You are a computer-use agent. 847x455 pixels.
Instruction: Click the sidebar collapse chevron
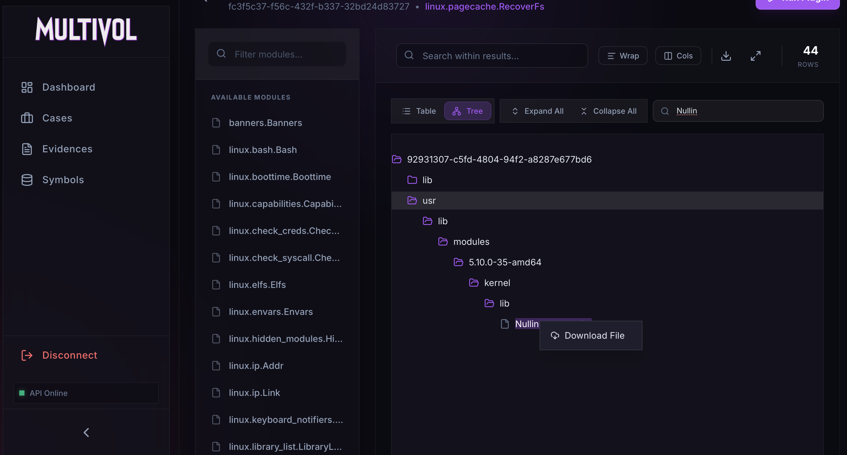point(86,432)
